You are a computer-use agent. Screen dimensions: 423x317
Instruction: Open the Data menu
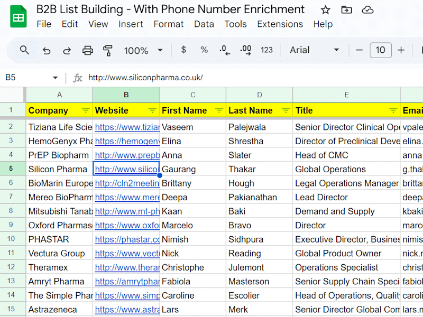click(204, 24)
